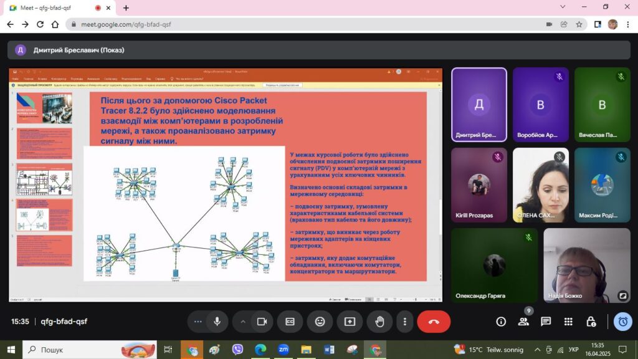Open audio settings dots beside microphone
The image size is (638, 359).
[198, 322]
